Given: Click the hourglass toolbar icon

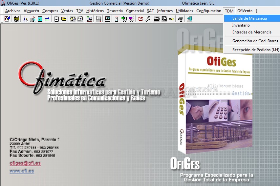Looking at the screenshot, I should [x=117, y=19].
